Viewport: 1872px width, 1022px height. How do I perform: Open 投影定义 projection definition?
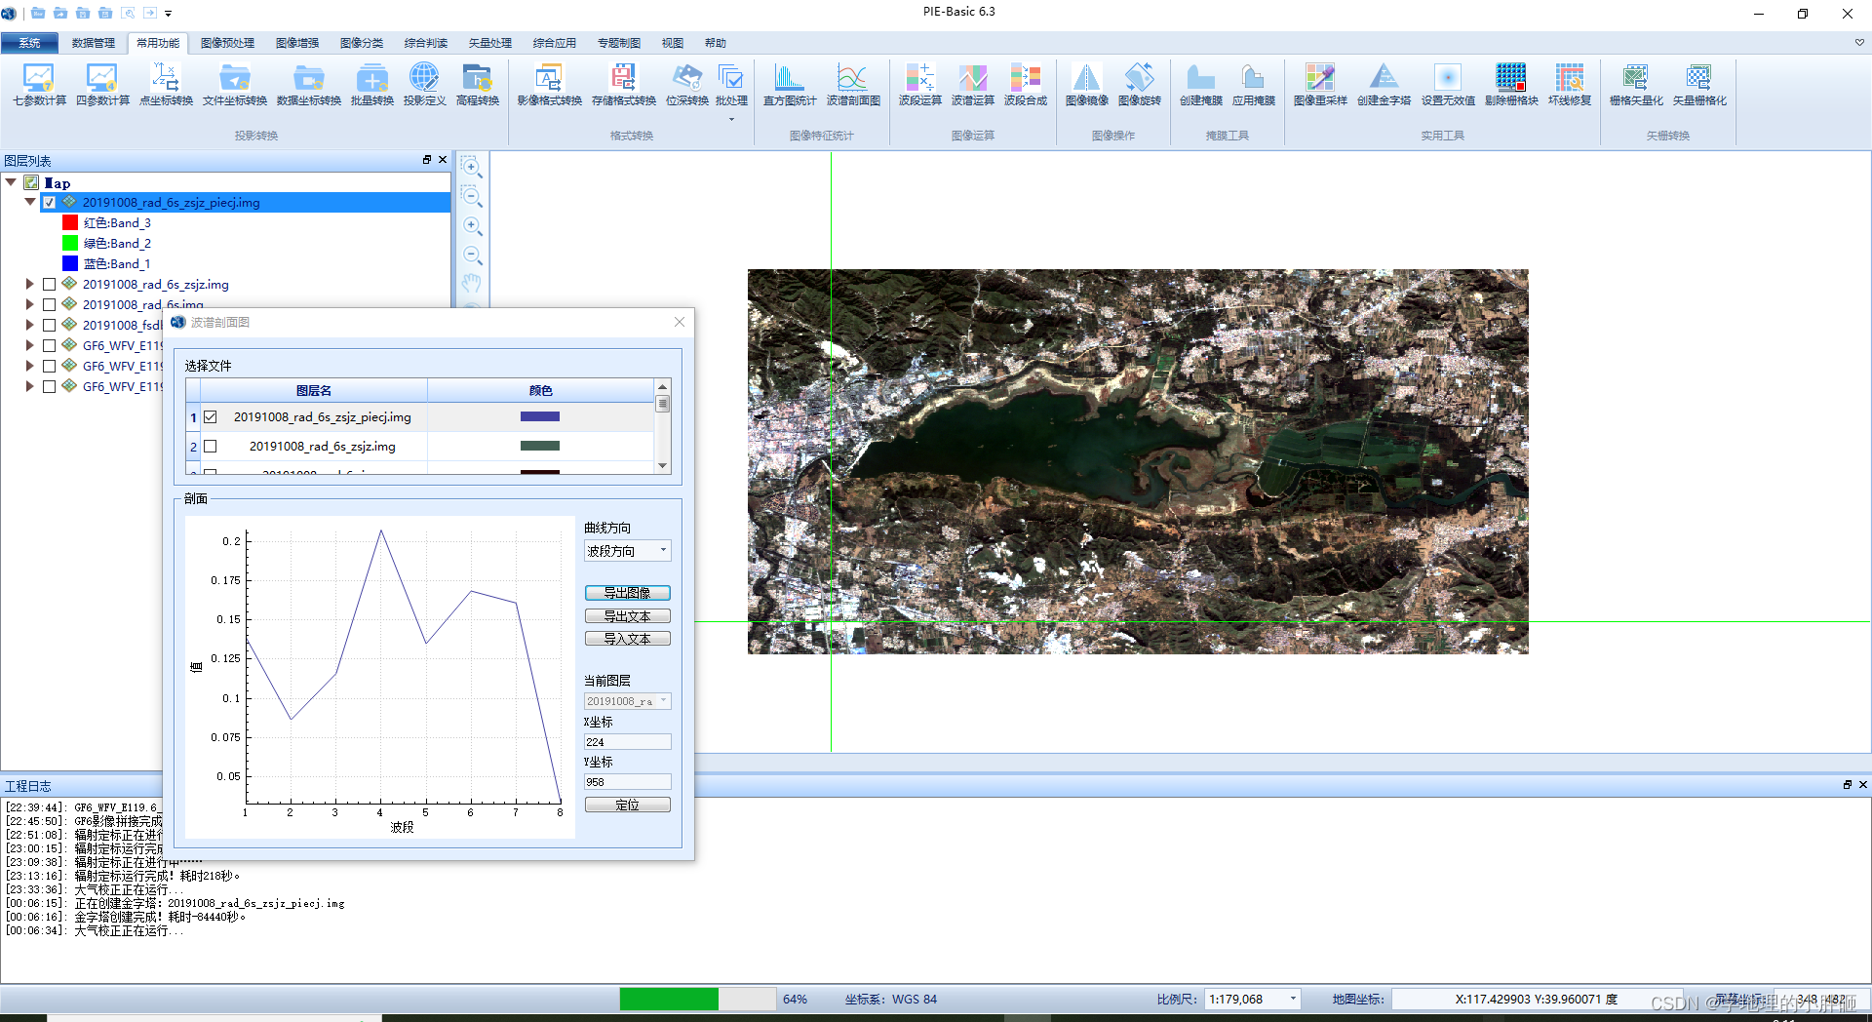coord(424,84)
